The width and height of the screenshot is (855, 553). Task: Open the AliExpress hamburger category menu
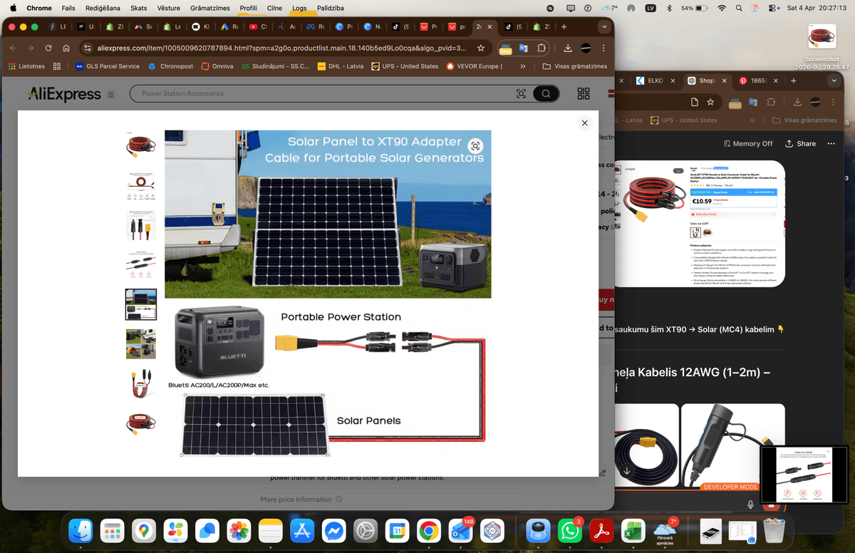point(110,94)
